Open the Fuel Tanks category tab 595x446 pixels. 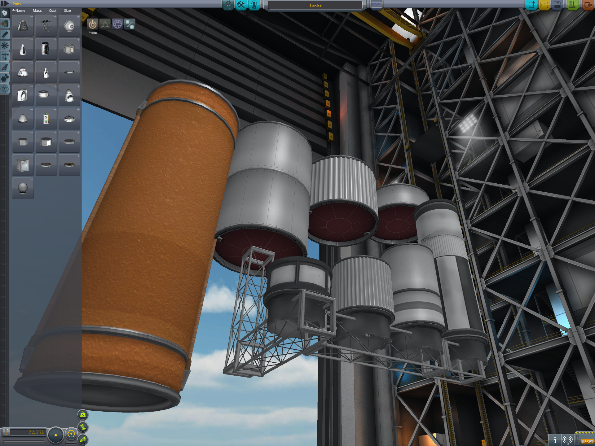tap(5, 24)
